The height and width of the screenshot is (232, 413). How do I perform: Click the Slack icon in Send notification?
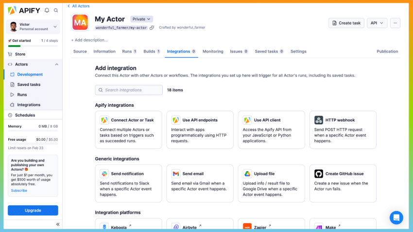point(104,174)
